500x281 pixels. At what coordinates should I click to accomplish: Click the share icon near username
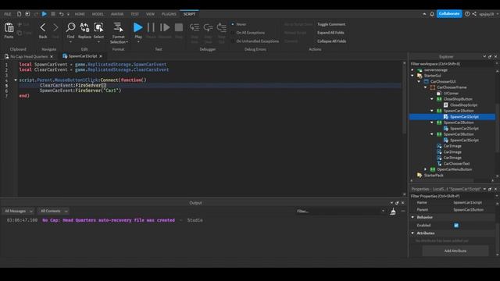click(474, 14)
